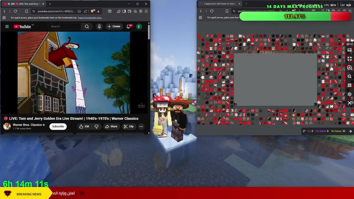Bookmark the puzzle page
354x199 pixels.
click(x=227, y=11)
